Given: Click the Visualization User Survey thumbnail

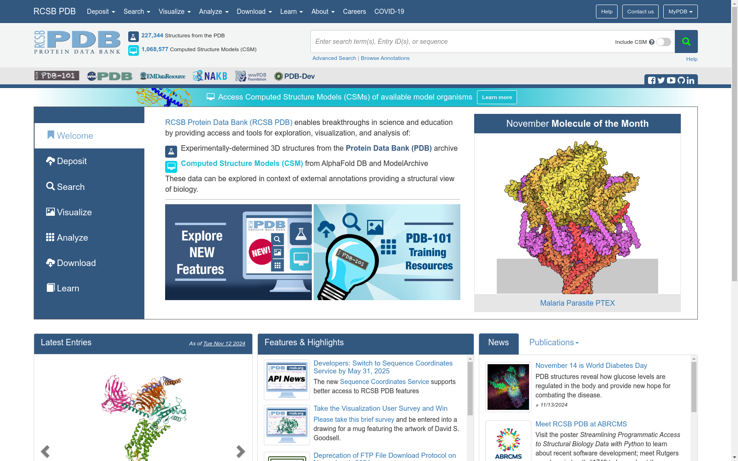Looking at the screenshot, I should 287,425.
